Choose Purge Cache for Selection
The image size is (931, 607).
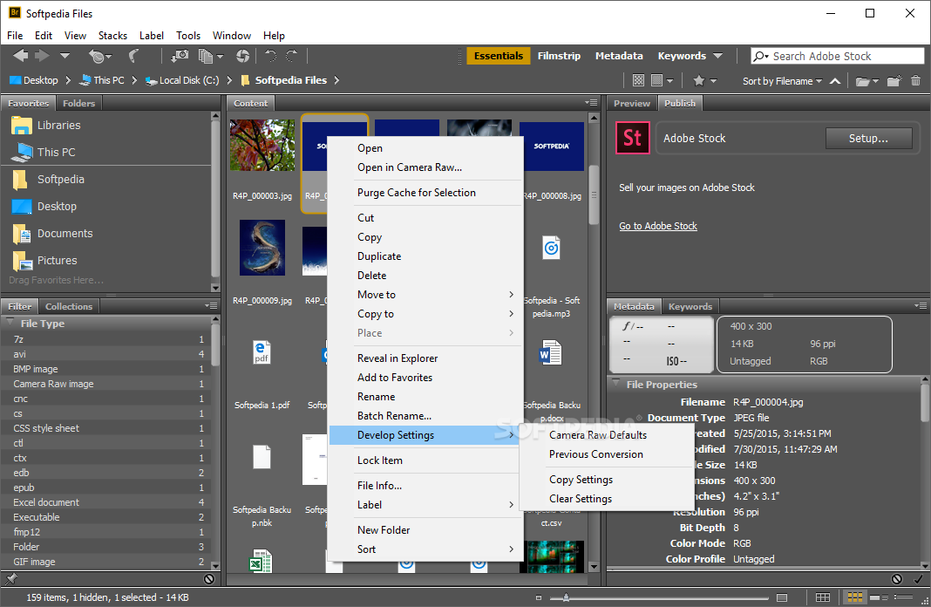(416, 193)
